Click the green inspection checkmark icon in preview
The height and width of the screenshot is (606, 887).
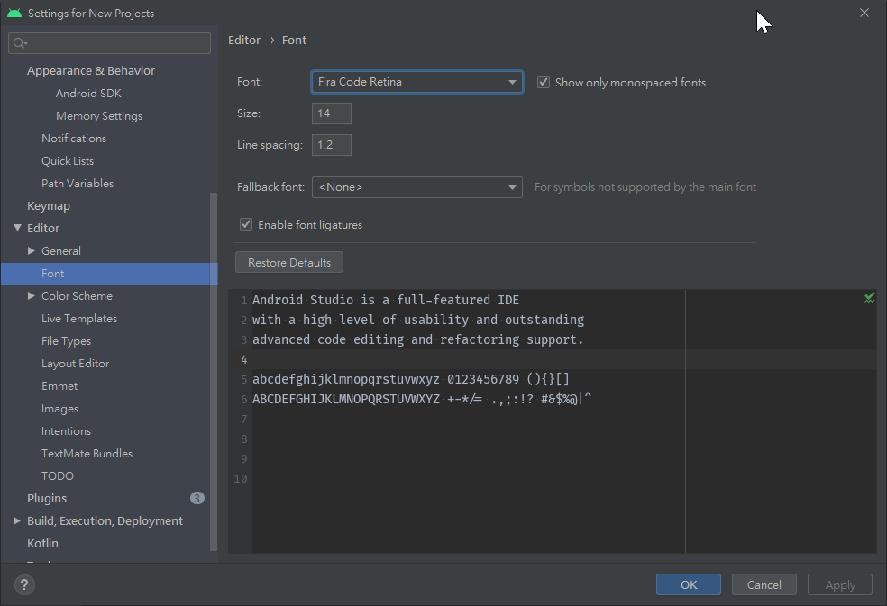(870, 297)
